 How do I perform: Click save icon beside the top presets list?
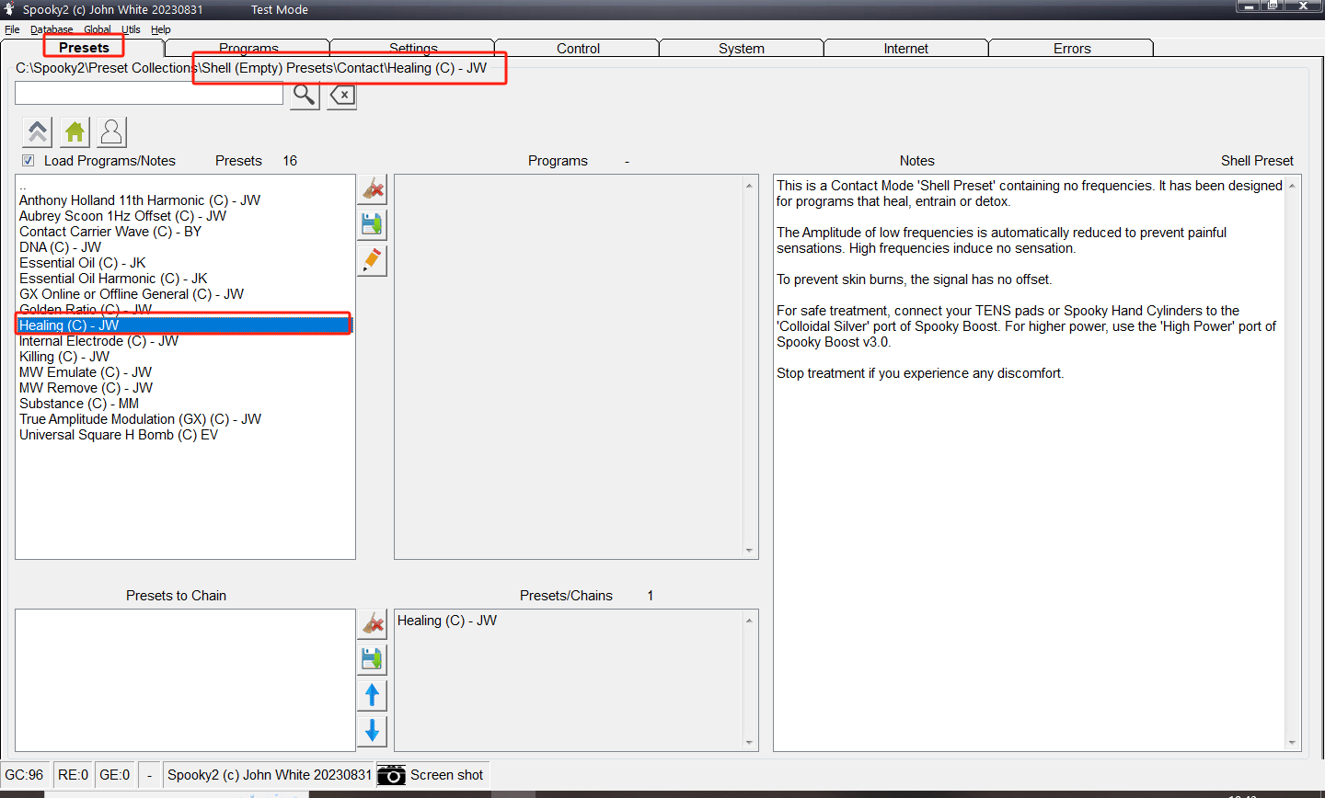point(372,224)
